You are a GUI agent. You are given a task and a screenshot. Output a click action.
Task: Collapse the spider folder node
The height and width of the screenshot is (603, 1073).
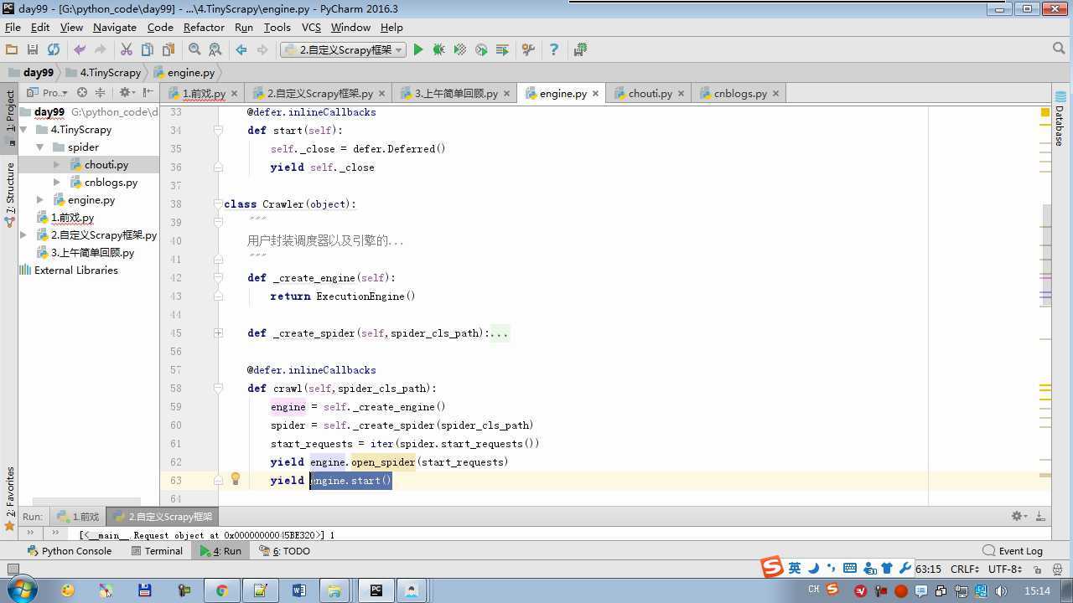tap(39, 147)
